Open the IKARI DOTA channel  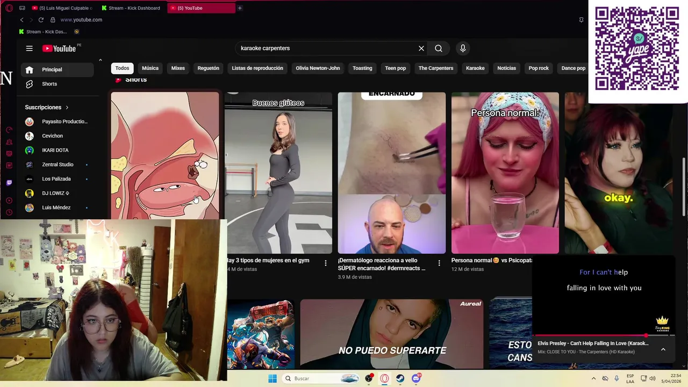(57, 150)
